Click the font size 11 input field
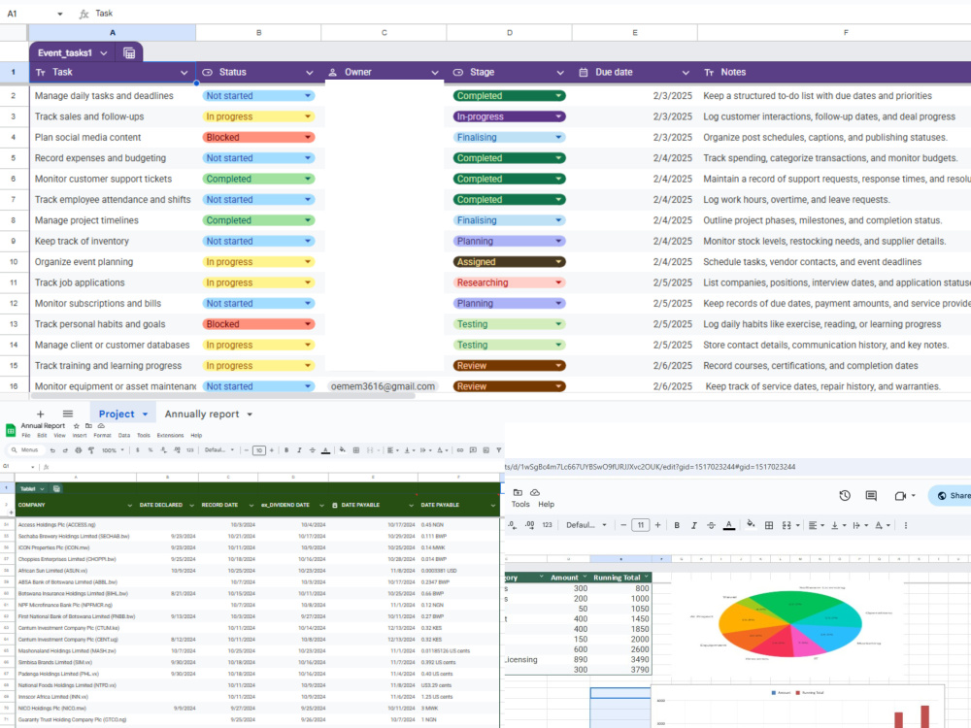Image resolution: width=971 pixels, height=728 pixels. (x=640, y=525)
